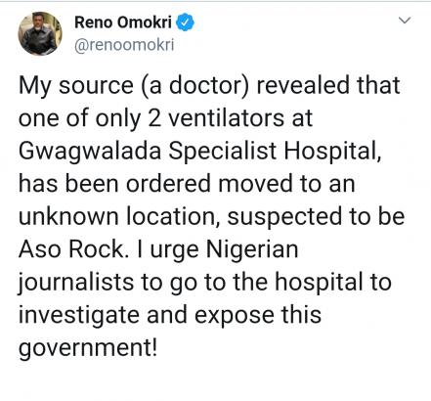
Task: Select the word 'government!' at tweet end
Action: (88, 348)
